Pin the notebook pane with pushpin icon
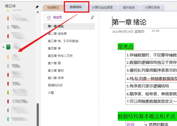Screen dimensions: 177x126 [37, 7]
